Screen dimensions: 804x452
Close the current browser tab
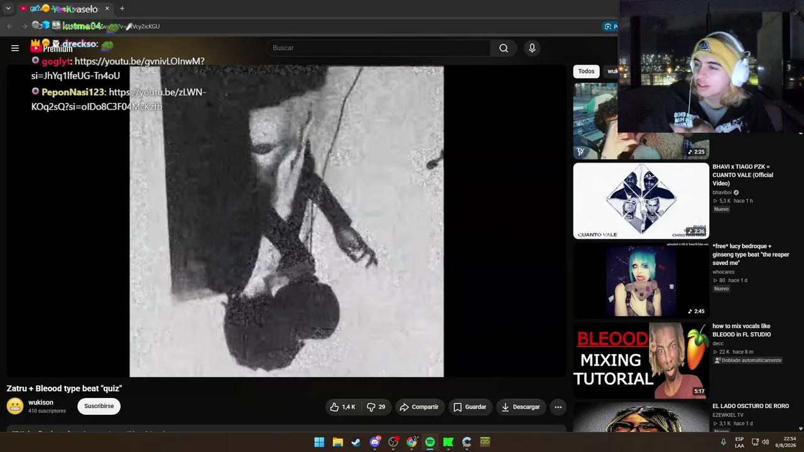(x=107, y=9)
